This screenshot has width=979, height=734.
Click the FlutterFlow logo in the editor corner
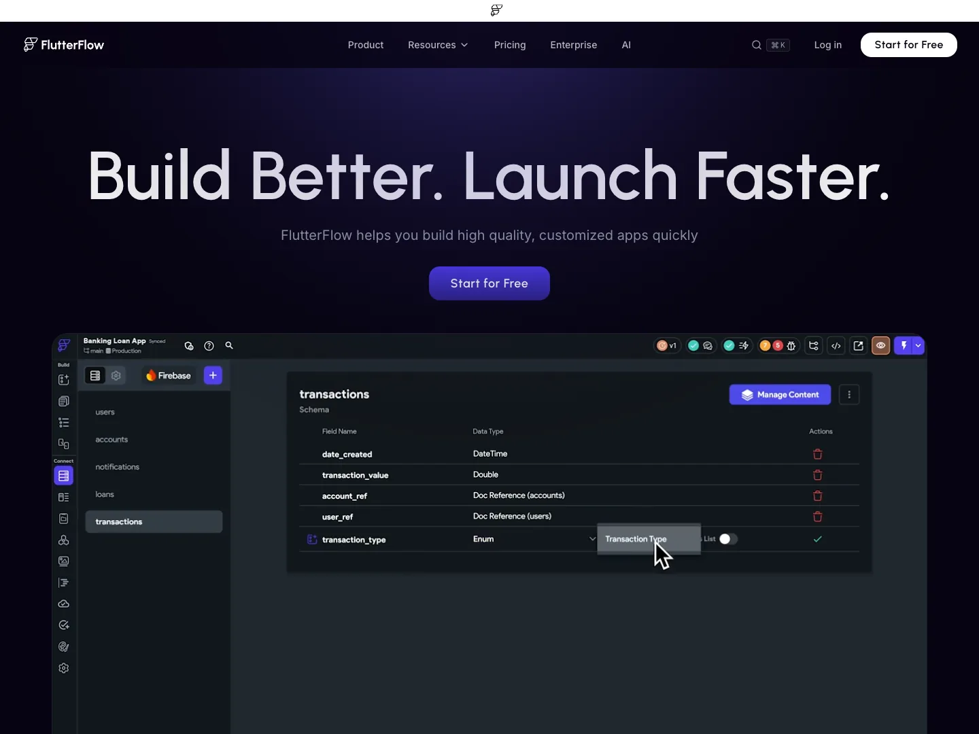tap(64, 345)
